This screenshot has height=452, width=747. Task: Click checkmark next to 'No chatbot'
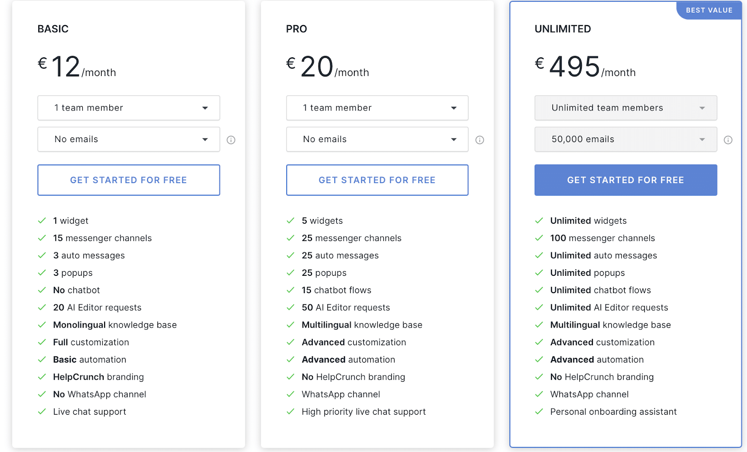pos(42,290)
